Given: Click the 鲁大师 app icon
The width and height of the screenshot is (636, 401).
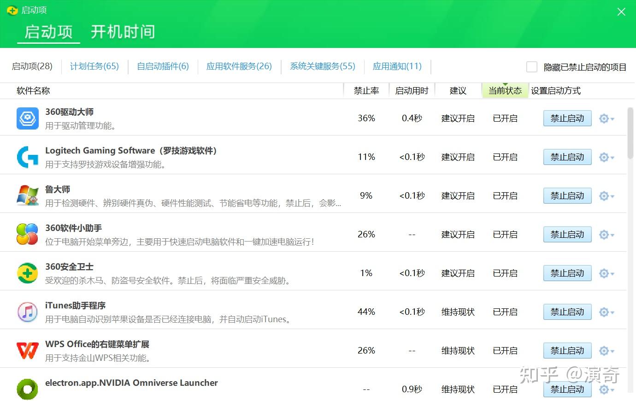Looking at the screenshot, I should (x=28, y=196).
